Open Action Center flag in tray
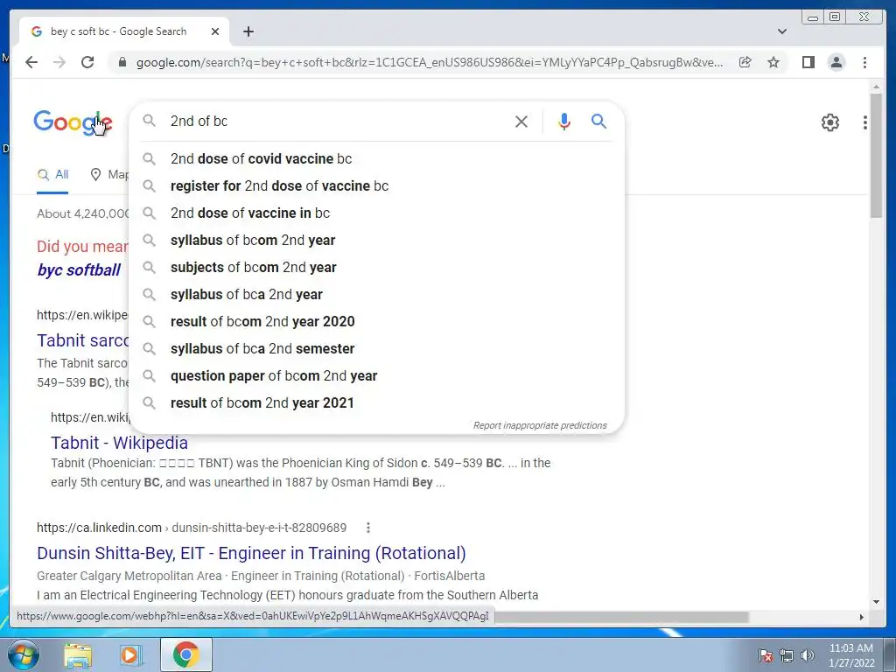The image size is (896, 672). pos(766,655)
